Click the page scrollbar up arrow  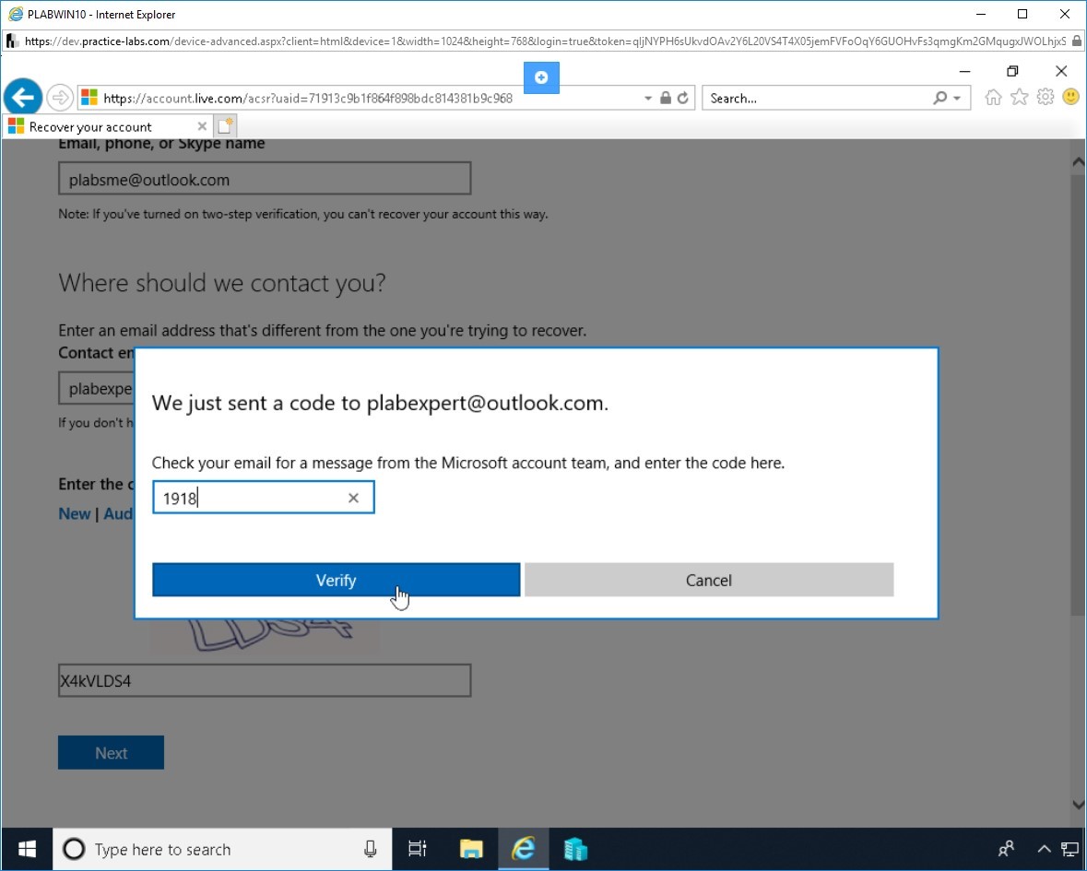1078,162
